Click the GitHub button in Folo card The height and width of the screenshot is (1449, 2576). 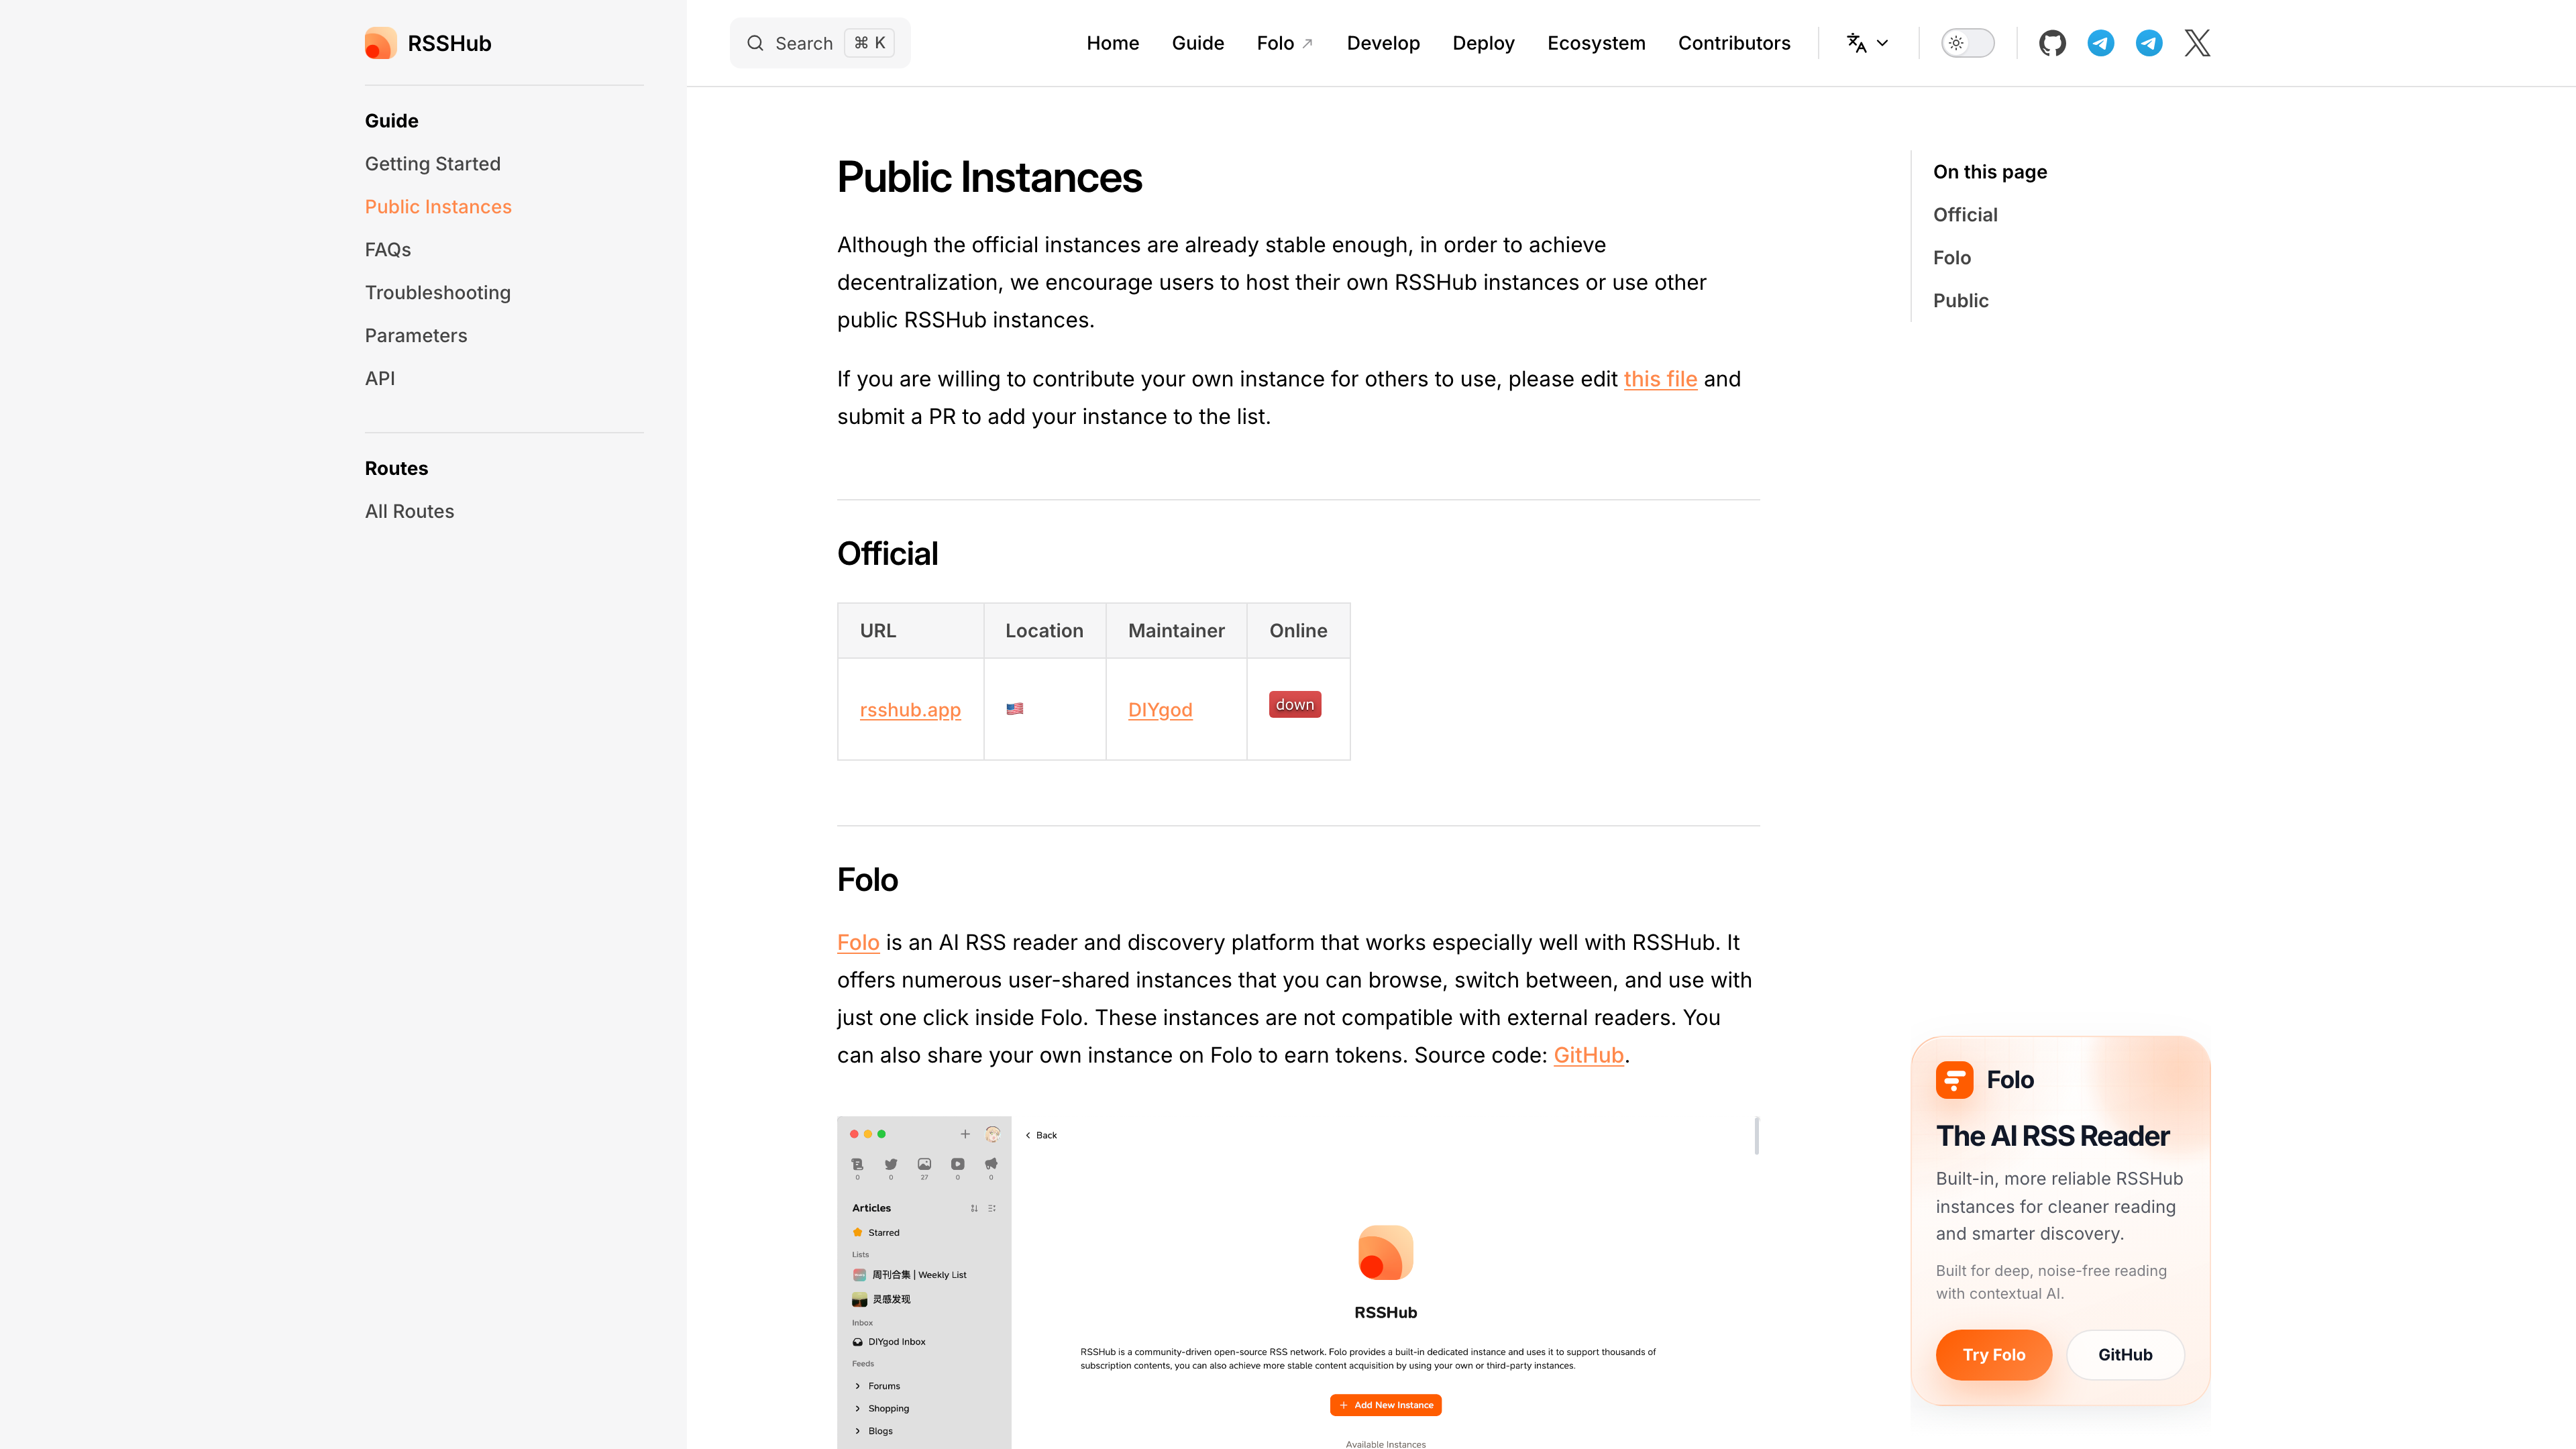coord(2125,1355)
